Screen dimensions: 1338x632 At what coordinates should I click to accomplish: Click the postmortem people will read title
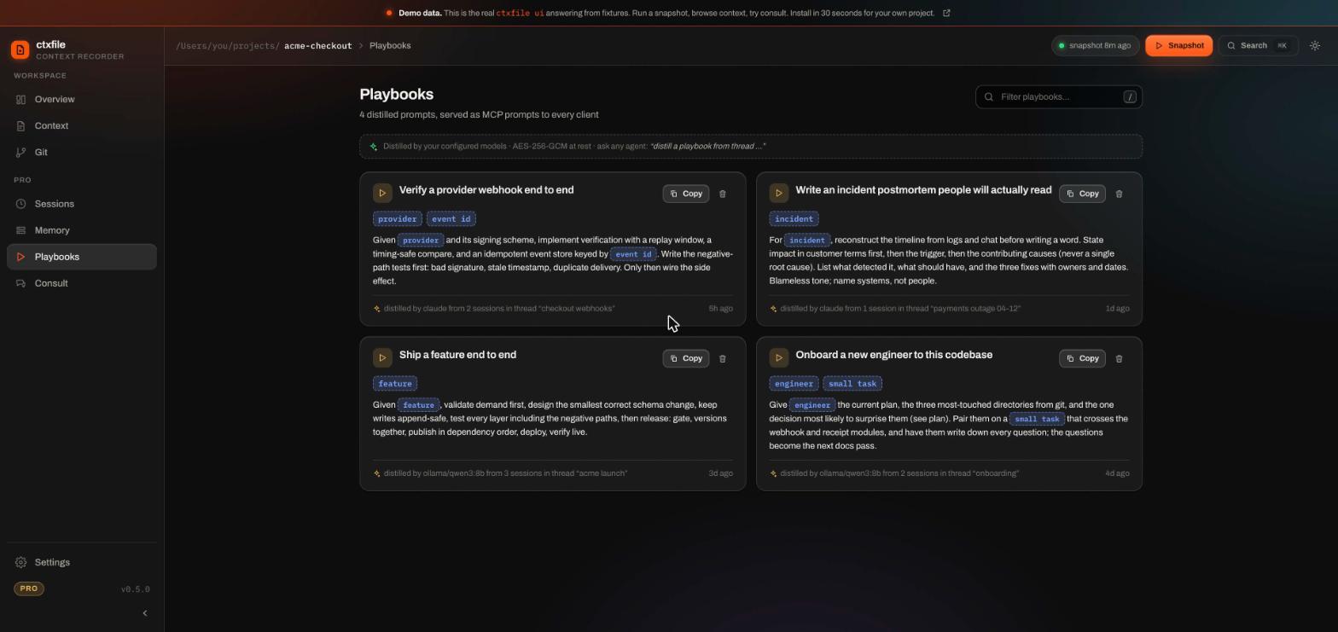tap(923, 190)
